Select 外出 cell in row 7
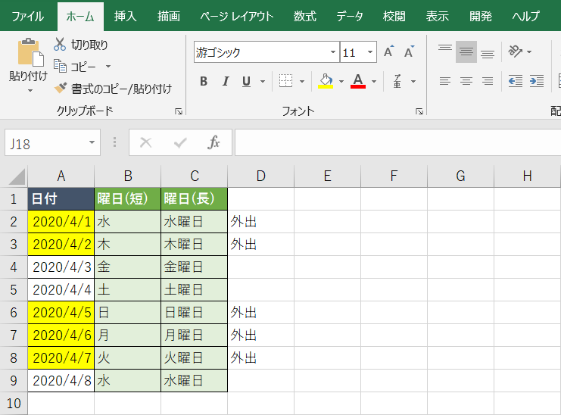561x415 pixels. 261,335
